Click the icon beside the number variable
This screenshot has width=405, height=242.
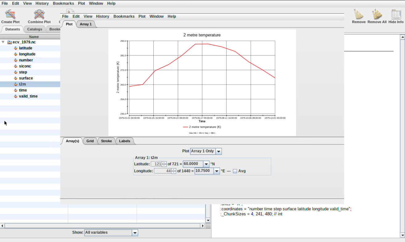click(16, 60)
